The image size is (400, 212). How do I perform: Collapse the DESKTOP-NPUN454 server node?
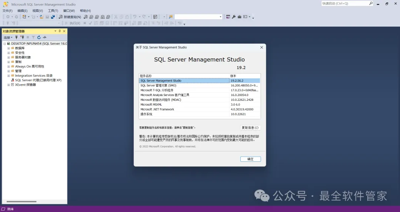pos(4,44)
